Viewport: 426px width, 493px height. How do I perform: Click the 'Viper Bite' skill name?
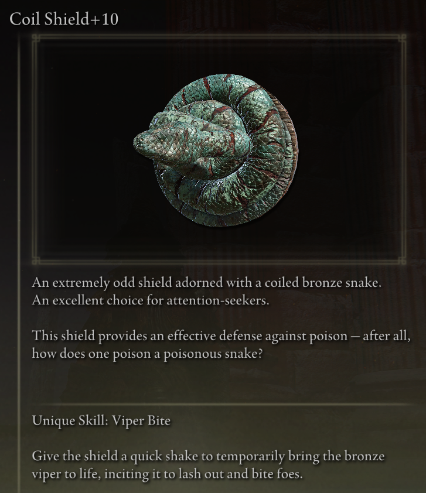pos(141,420)
